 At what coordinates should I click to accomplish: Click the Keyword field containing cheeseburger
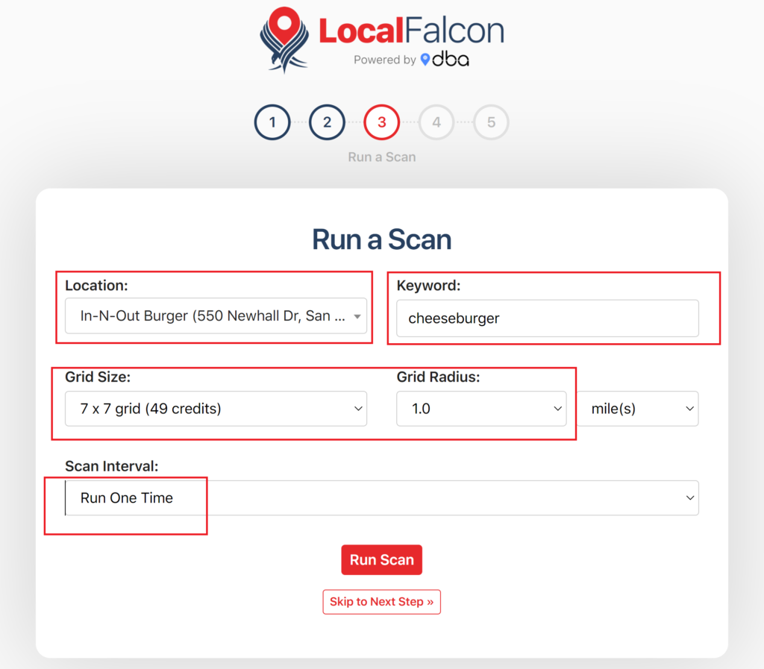point(547,318)
